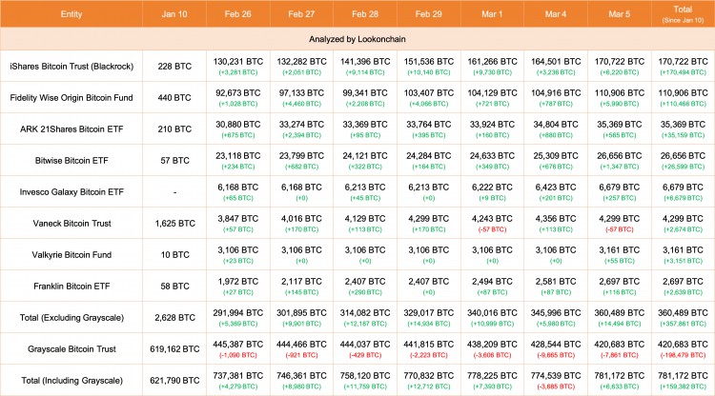This screenshot has height=396, width=715.
Task: Select the 23,118 BTC value
Action: tap(238, 156)
